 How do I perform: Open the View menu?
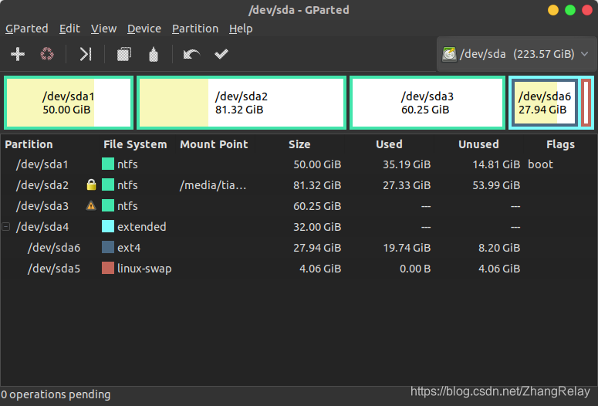coord(103,29)
